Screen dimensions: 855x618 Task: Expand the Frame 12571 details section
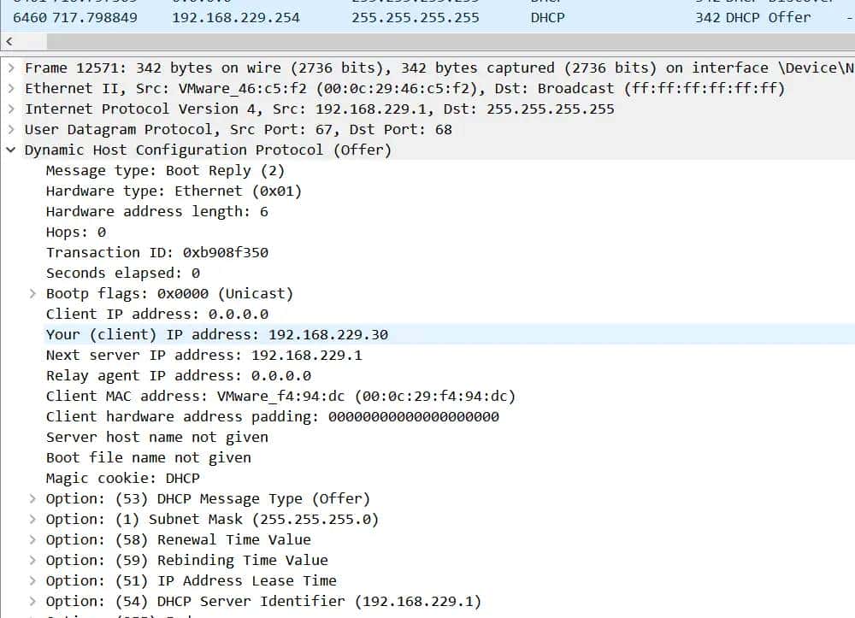[x=12, y=68]
